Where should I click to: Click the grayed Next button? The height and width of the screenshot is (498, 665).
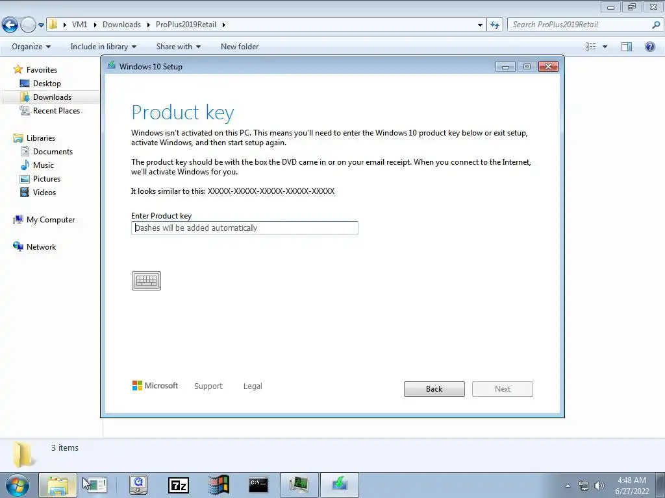(503, 389)
